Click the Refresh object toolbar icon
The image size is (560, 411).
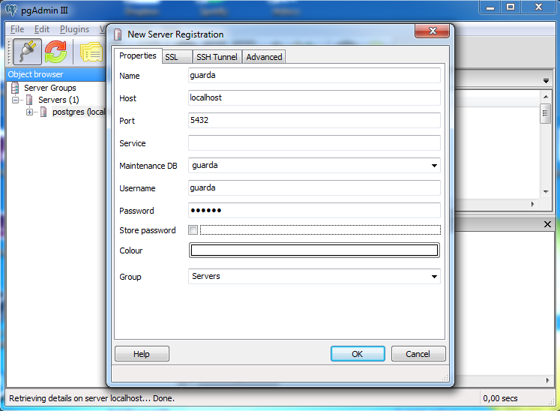coord(55,52)
